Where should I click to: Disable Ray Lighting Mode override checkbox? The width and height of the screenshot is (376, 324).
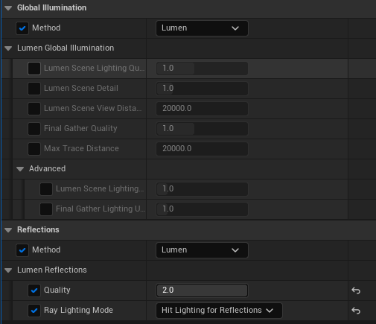34,311
